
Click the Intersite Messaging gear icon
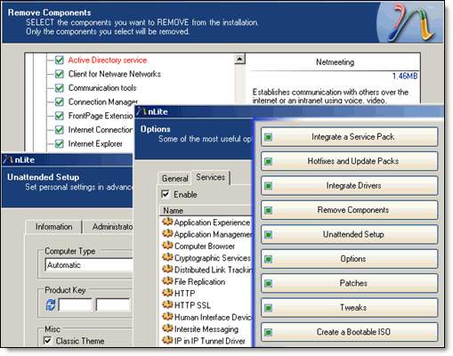[167, 328]
